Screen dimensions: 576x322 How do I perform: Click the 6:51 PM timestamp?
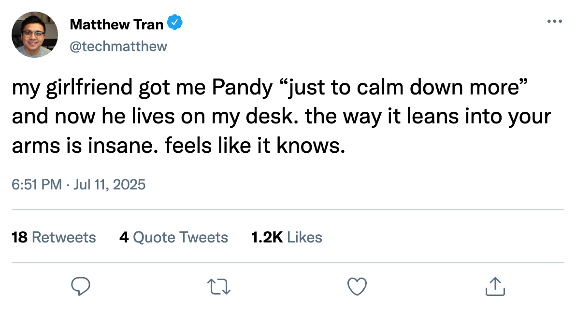(36, 184)
